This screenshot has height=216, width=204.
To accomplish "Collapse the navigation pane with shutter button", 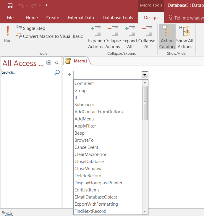I will tap(56, 63).
